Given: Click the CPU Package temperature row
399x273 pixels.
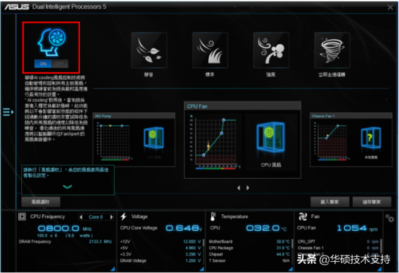Looking at the screenshot, I should coord(249,248).
